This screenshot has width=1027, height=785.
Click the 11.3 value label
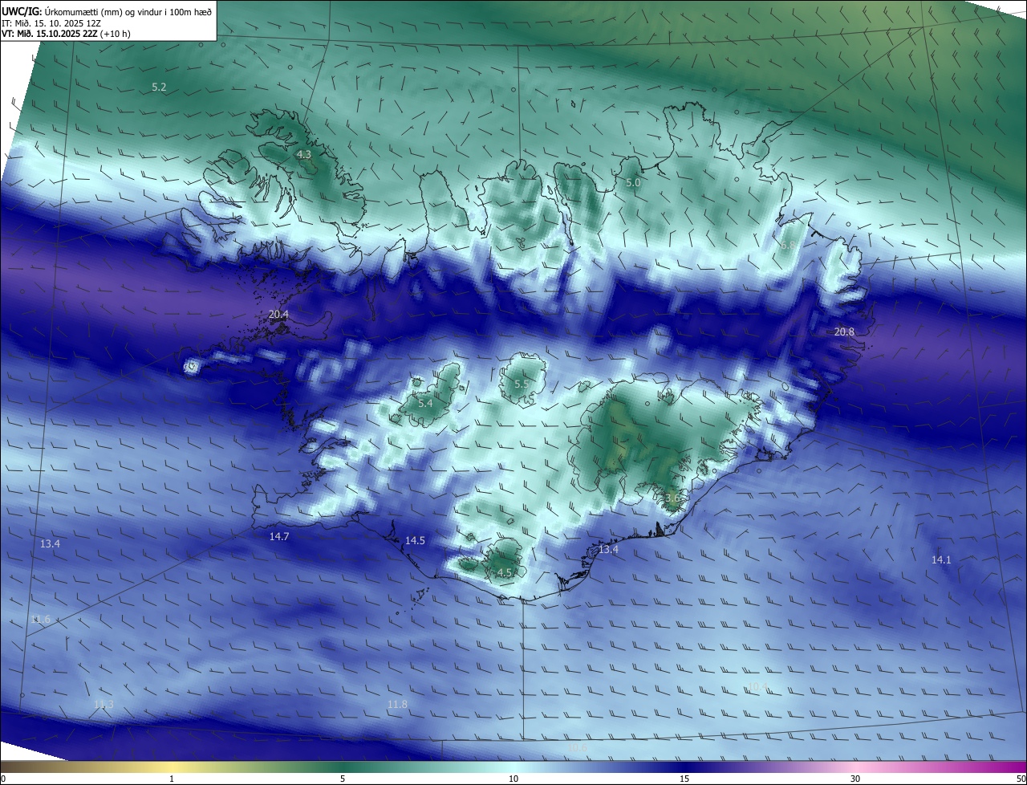coord(104,704)
